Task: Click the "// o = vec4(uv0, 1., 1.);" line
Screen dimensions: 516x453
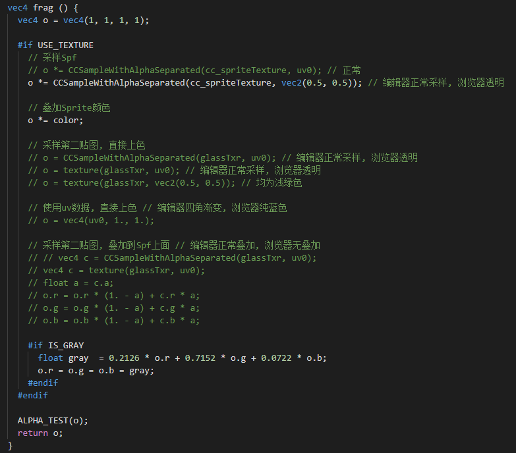Action: (x=90, y=221)
